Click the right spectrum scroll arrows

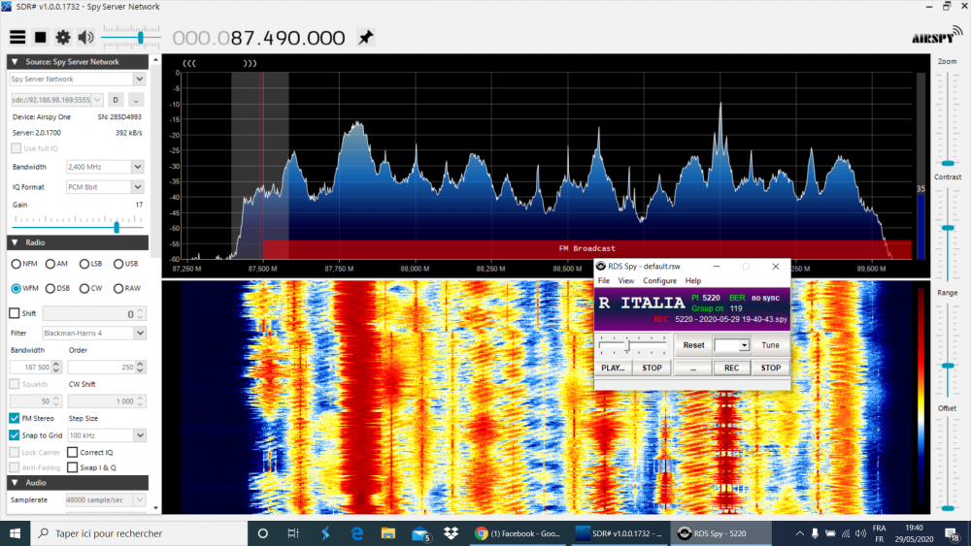click(x=250, y=63)
